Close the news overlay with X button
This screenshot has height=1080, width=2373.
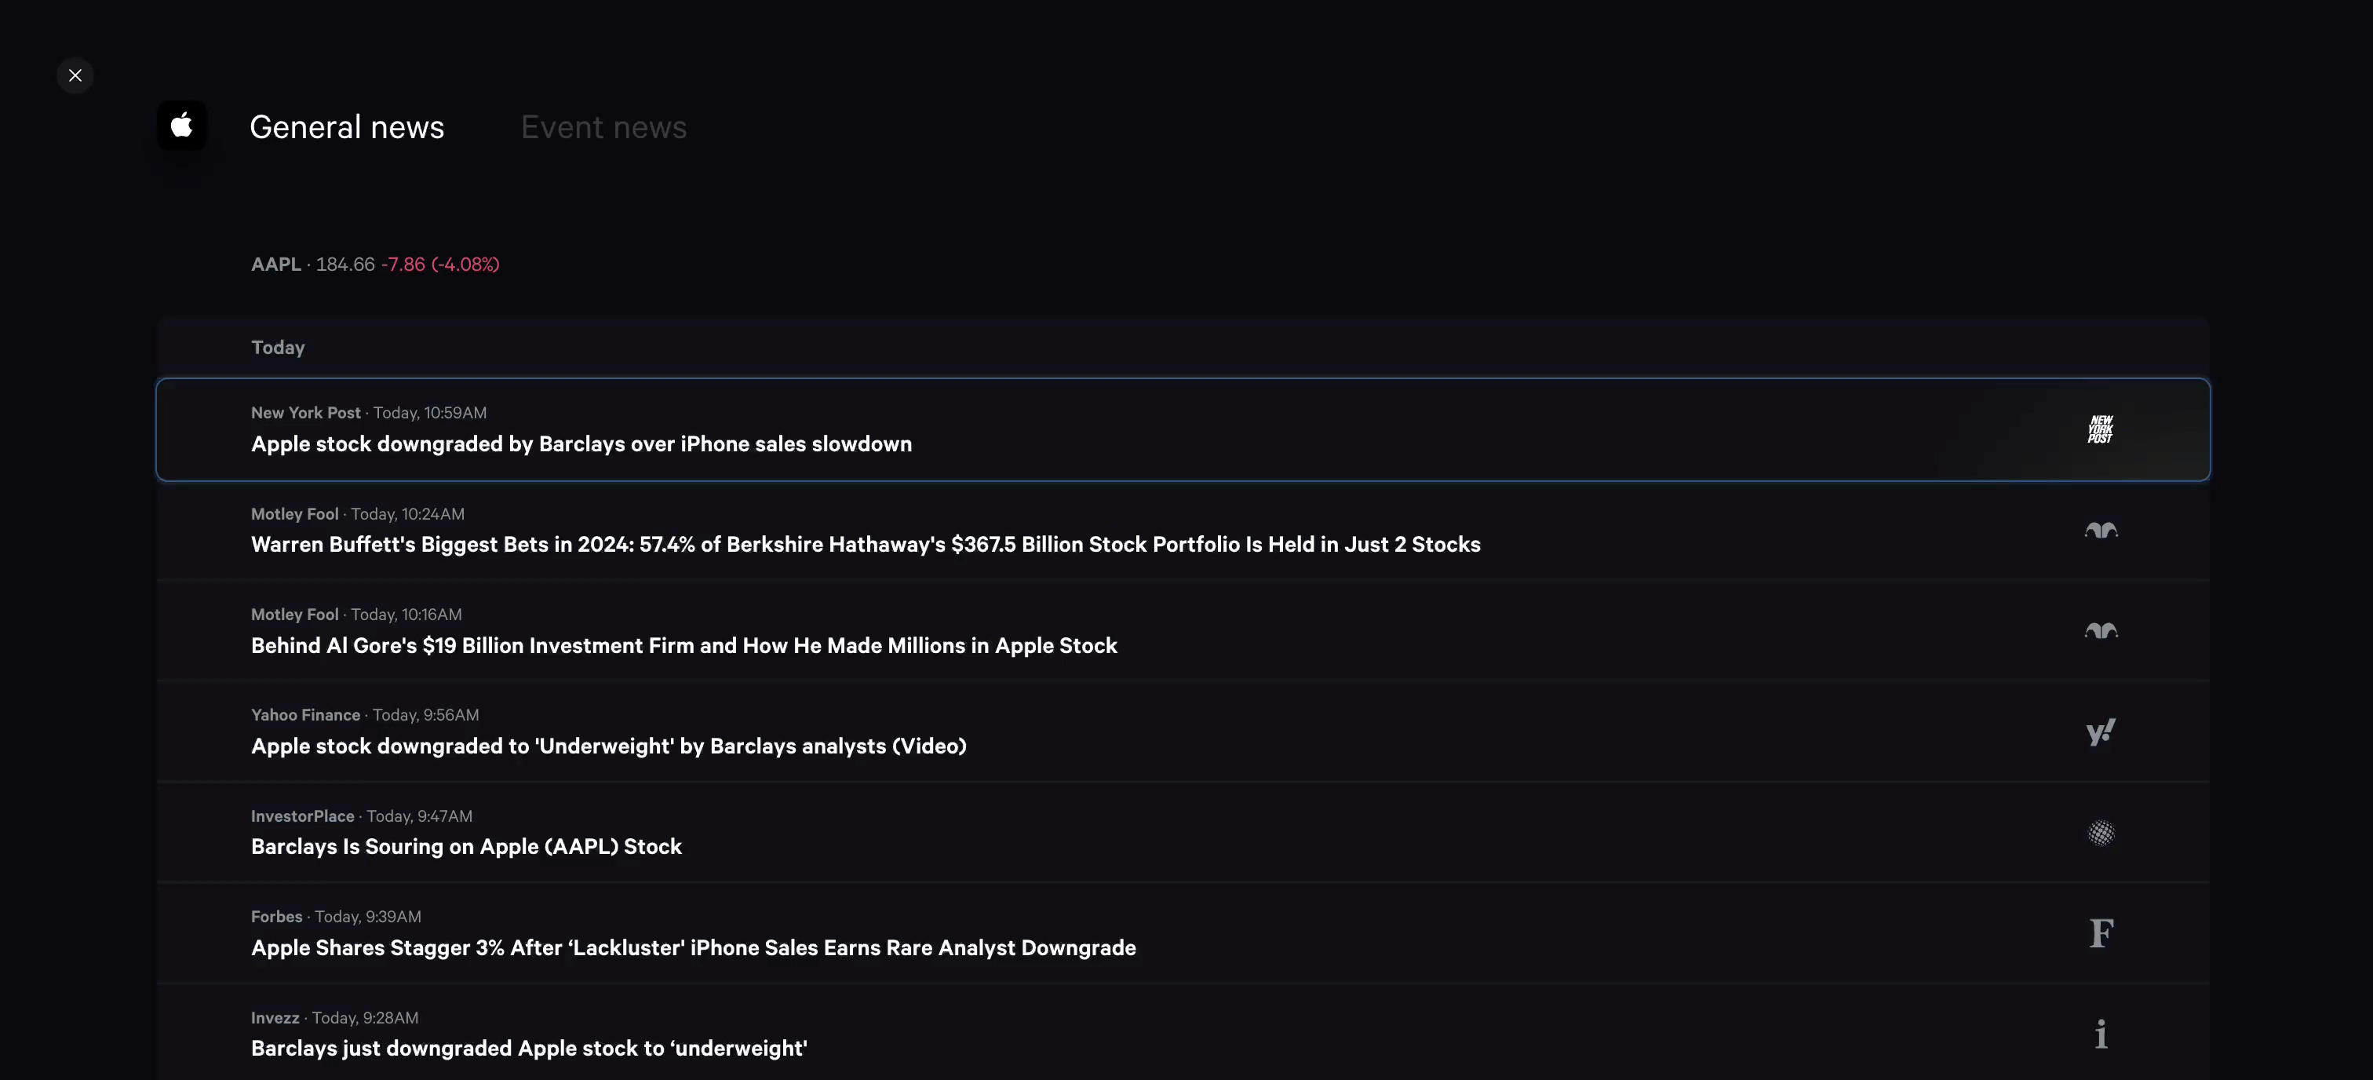coord(75,75)
